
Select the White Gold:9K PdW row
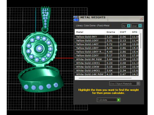[x=107, y=59]
